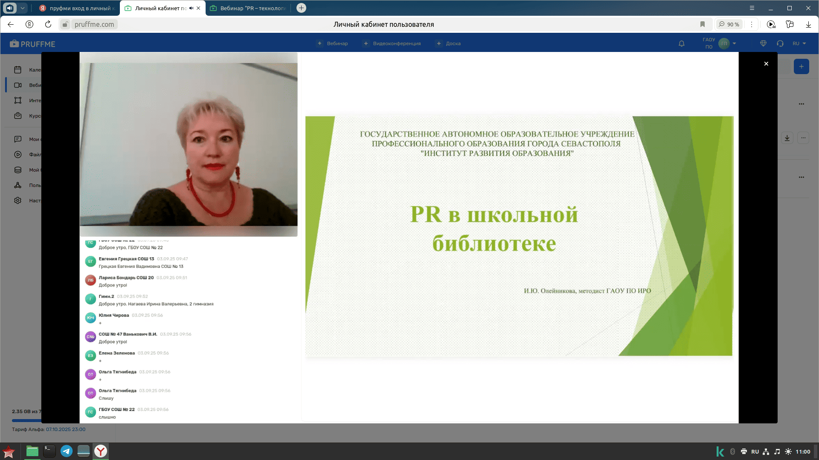This screenshot has width=819, height=460.
Task: Click the Yandex Browser taskbar icon
Action: coord(101,451)
